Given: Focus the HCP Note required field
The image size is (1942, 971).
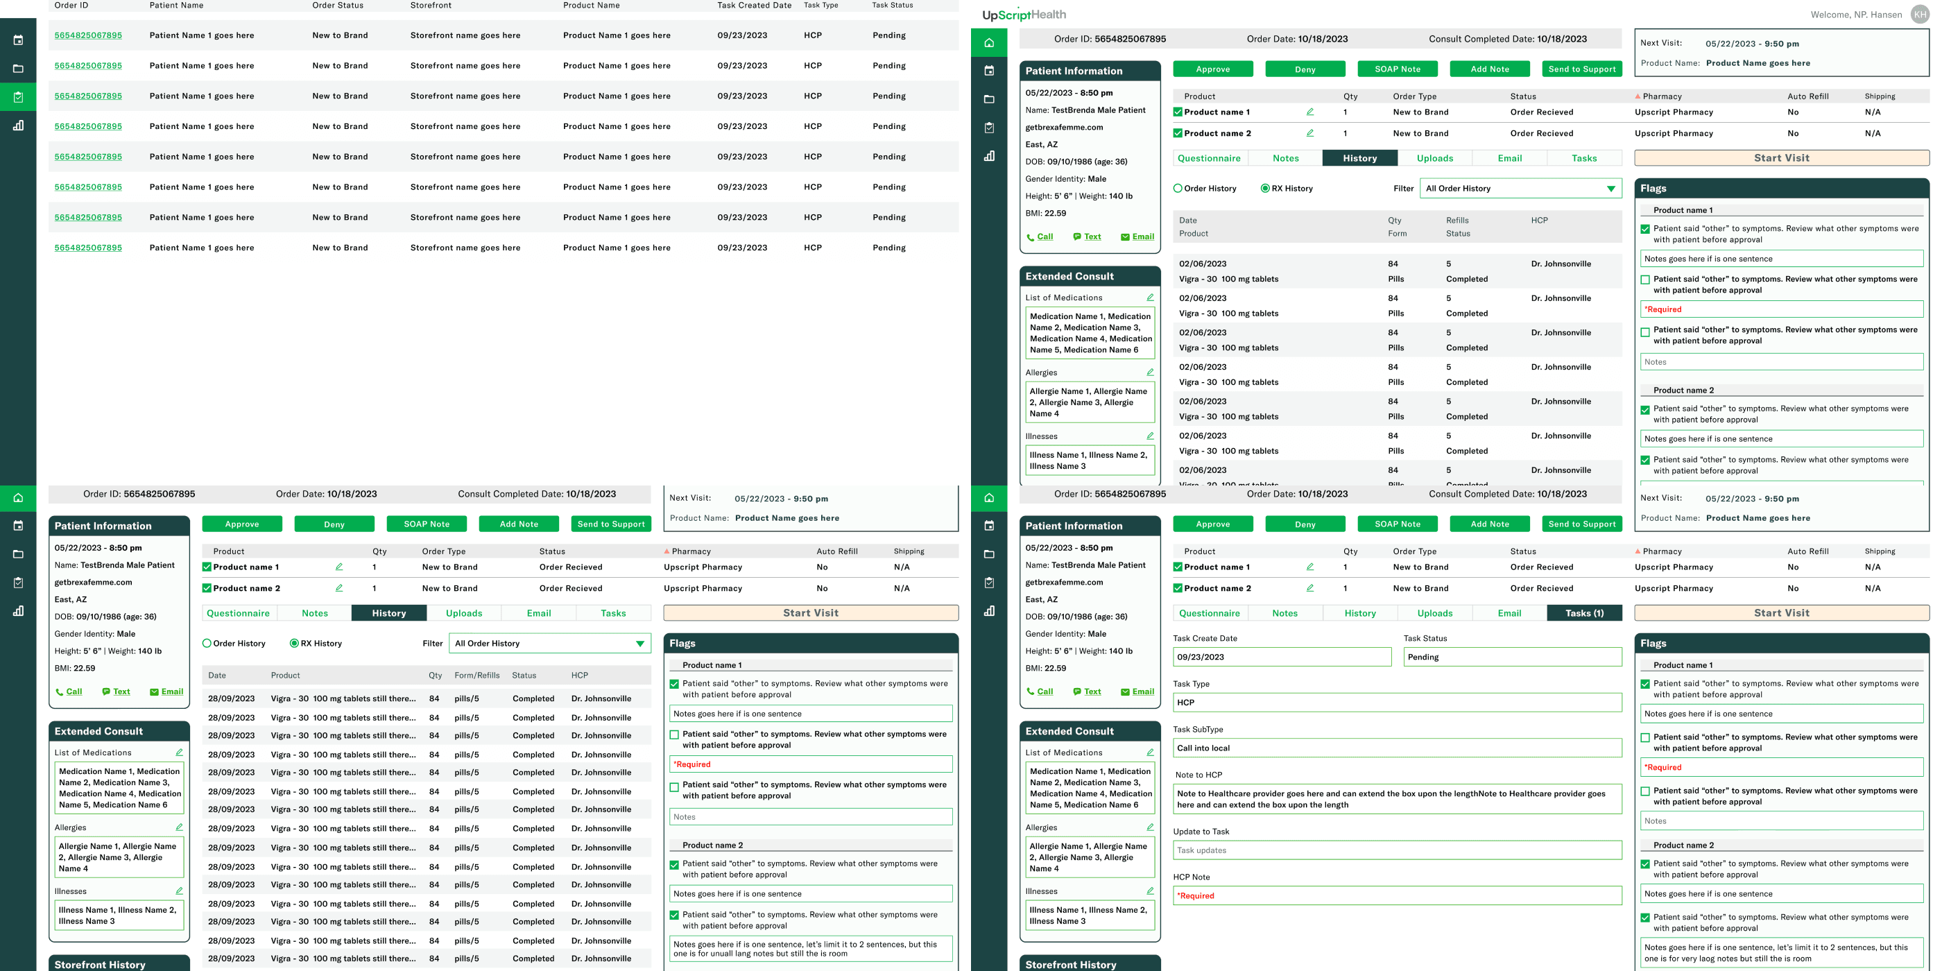Looking at the screenshot, I should (x=1397, y=895).
